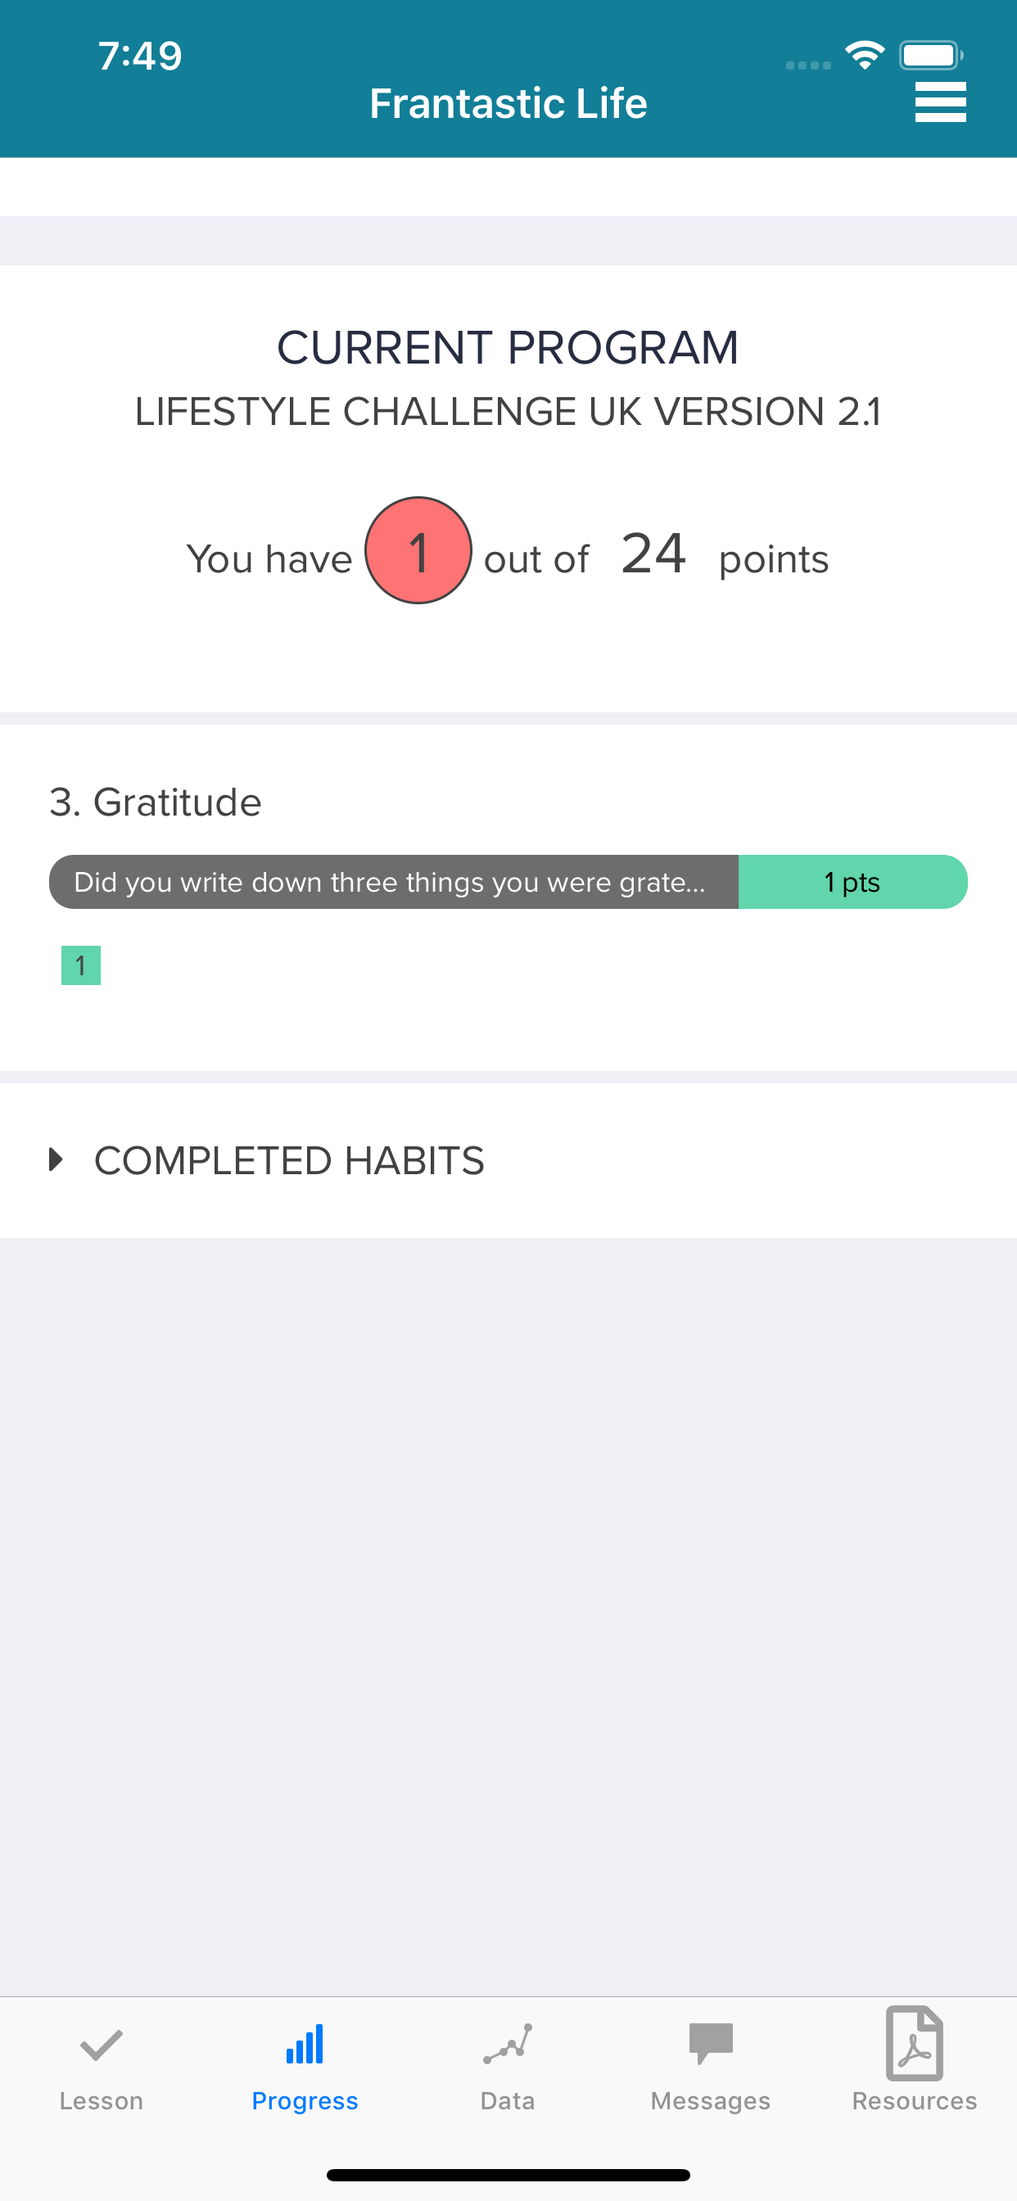
Task: Open the Messages speech bubble icon
Action: tap(711, 2044)
